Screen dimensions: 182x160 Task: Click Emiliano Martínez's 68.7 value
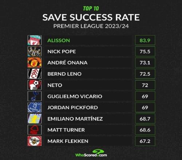tap(145, 119)
